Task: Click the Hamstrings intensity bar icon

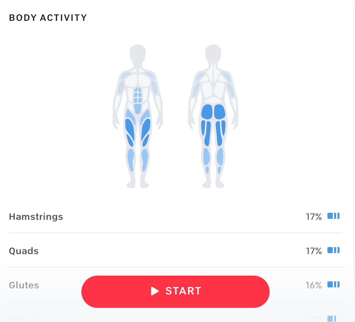Action: (333, 216)
